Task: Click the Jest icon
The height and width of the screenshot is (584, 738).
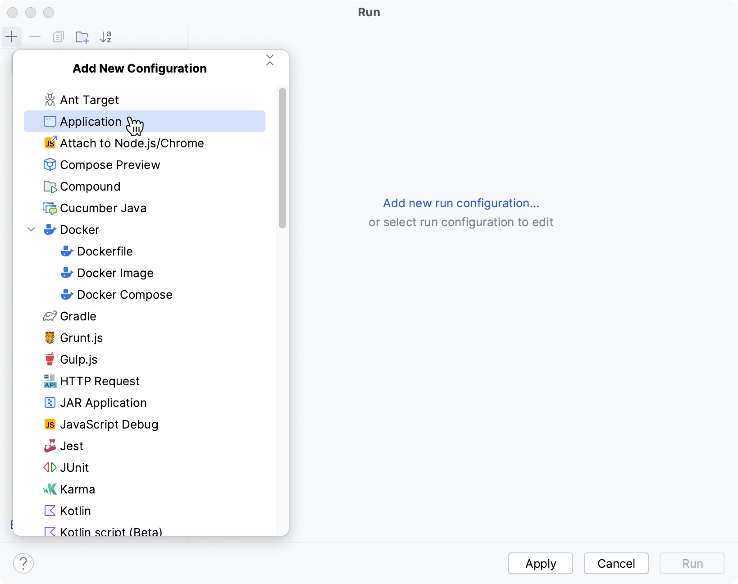Action: click(x=50, y=446)
